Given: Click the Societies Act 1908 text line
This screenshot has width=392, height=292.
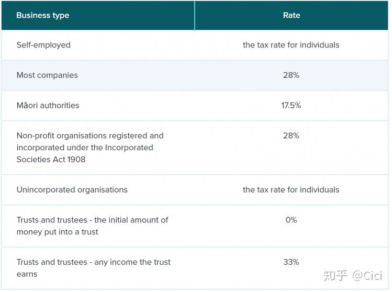Looking at the screenshot, I should pyautogui.click(x=51, y=160).
